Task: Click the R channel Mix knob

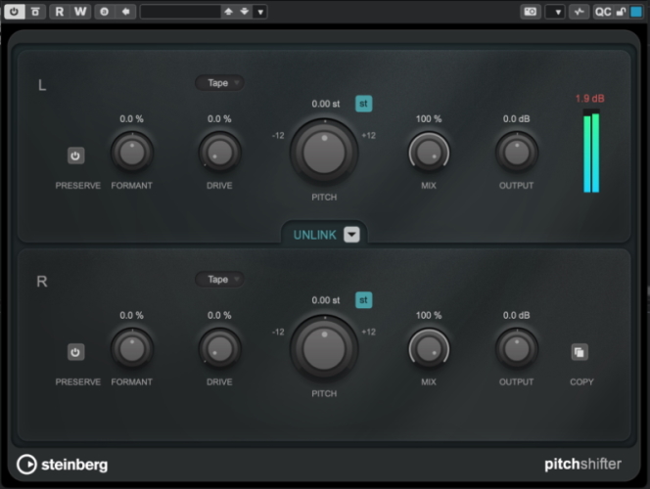Action: [x=429, y=349]
